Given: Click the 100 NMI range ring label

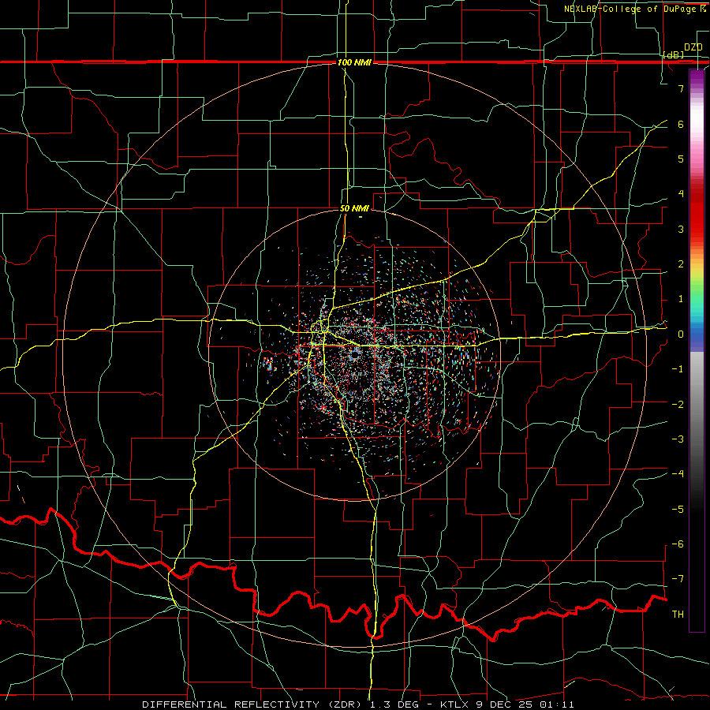Looking at the screenshot, I should tap(354, 62).
